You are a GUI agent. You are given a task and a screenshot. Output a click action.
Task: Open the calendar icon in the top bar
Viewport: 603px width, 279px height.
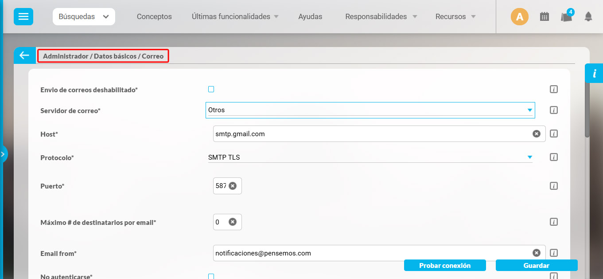coord(545,16)
